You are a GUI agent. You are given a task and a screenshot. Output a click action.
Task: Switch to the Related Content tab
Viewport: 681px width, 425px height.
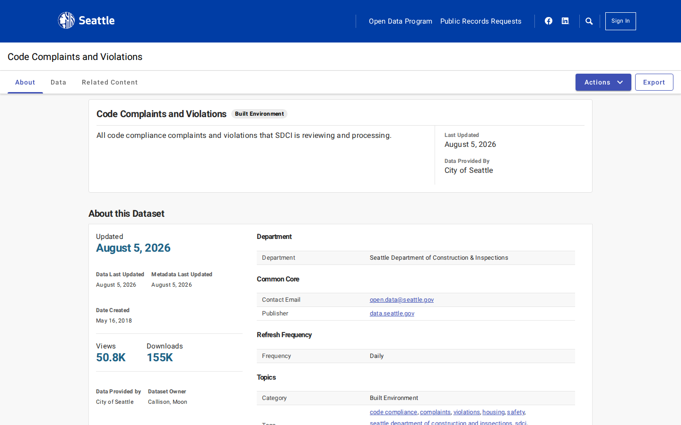(110, 82)
